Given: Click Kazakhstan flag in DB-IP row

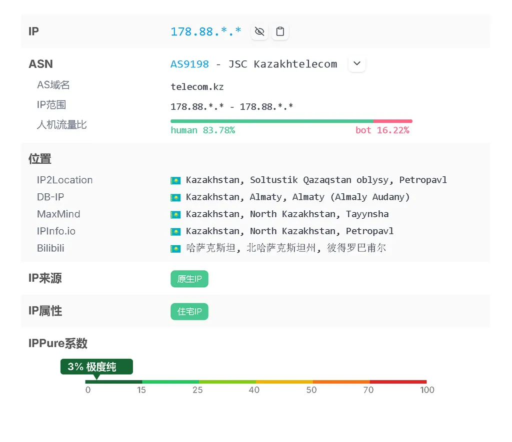Looking at the screenshot, I should pyautogui.click(x=175, y=197).
